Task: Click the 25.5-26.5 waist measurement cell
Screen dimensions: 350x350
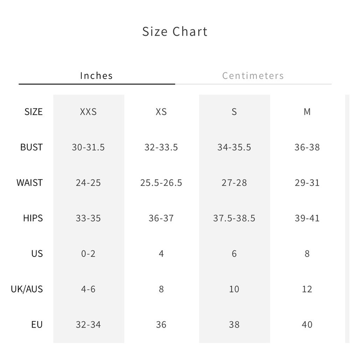Action: (161, 183)
